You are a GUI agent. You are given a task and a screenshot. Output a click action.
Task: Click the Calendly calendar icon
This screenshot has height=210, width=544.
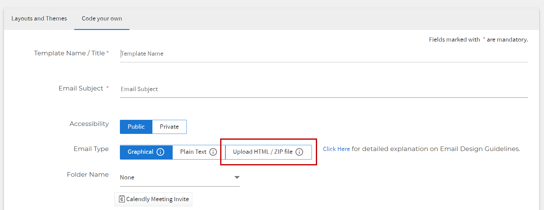pyautogui.click(x=122, y=199)
